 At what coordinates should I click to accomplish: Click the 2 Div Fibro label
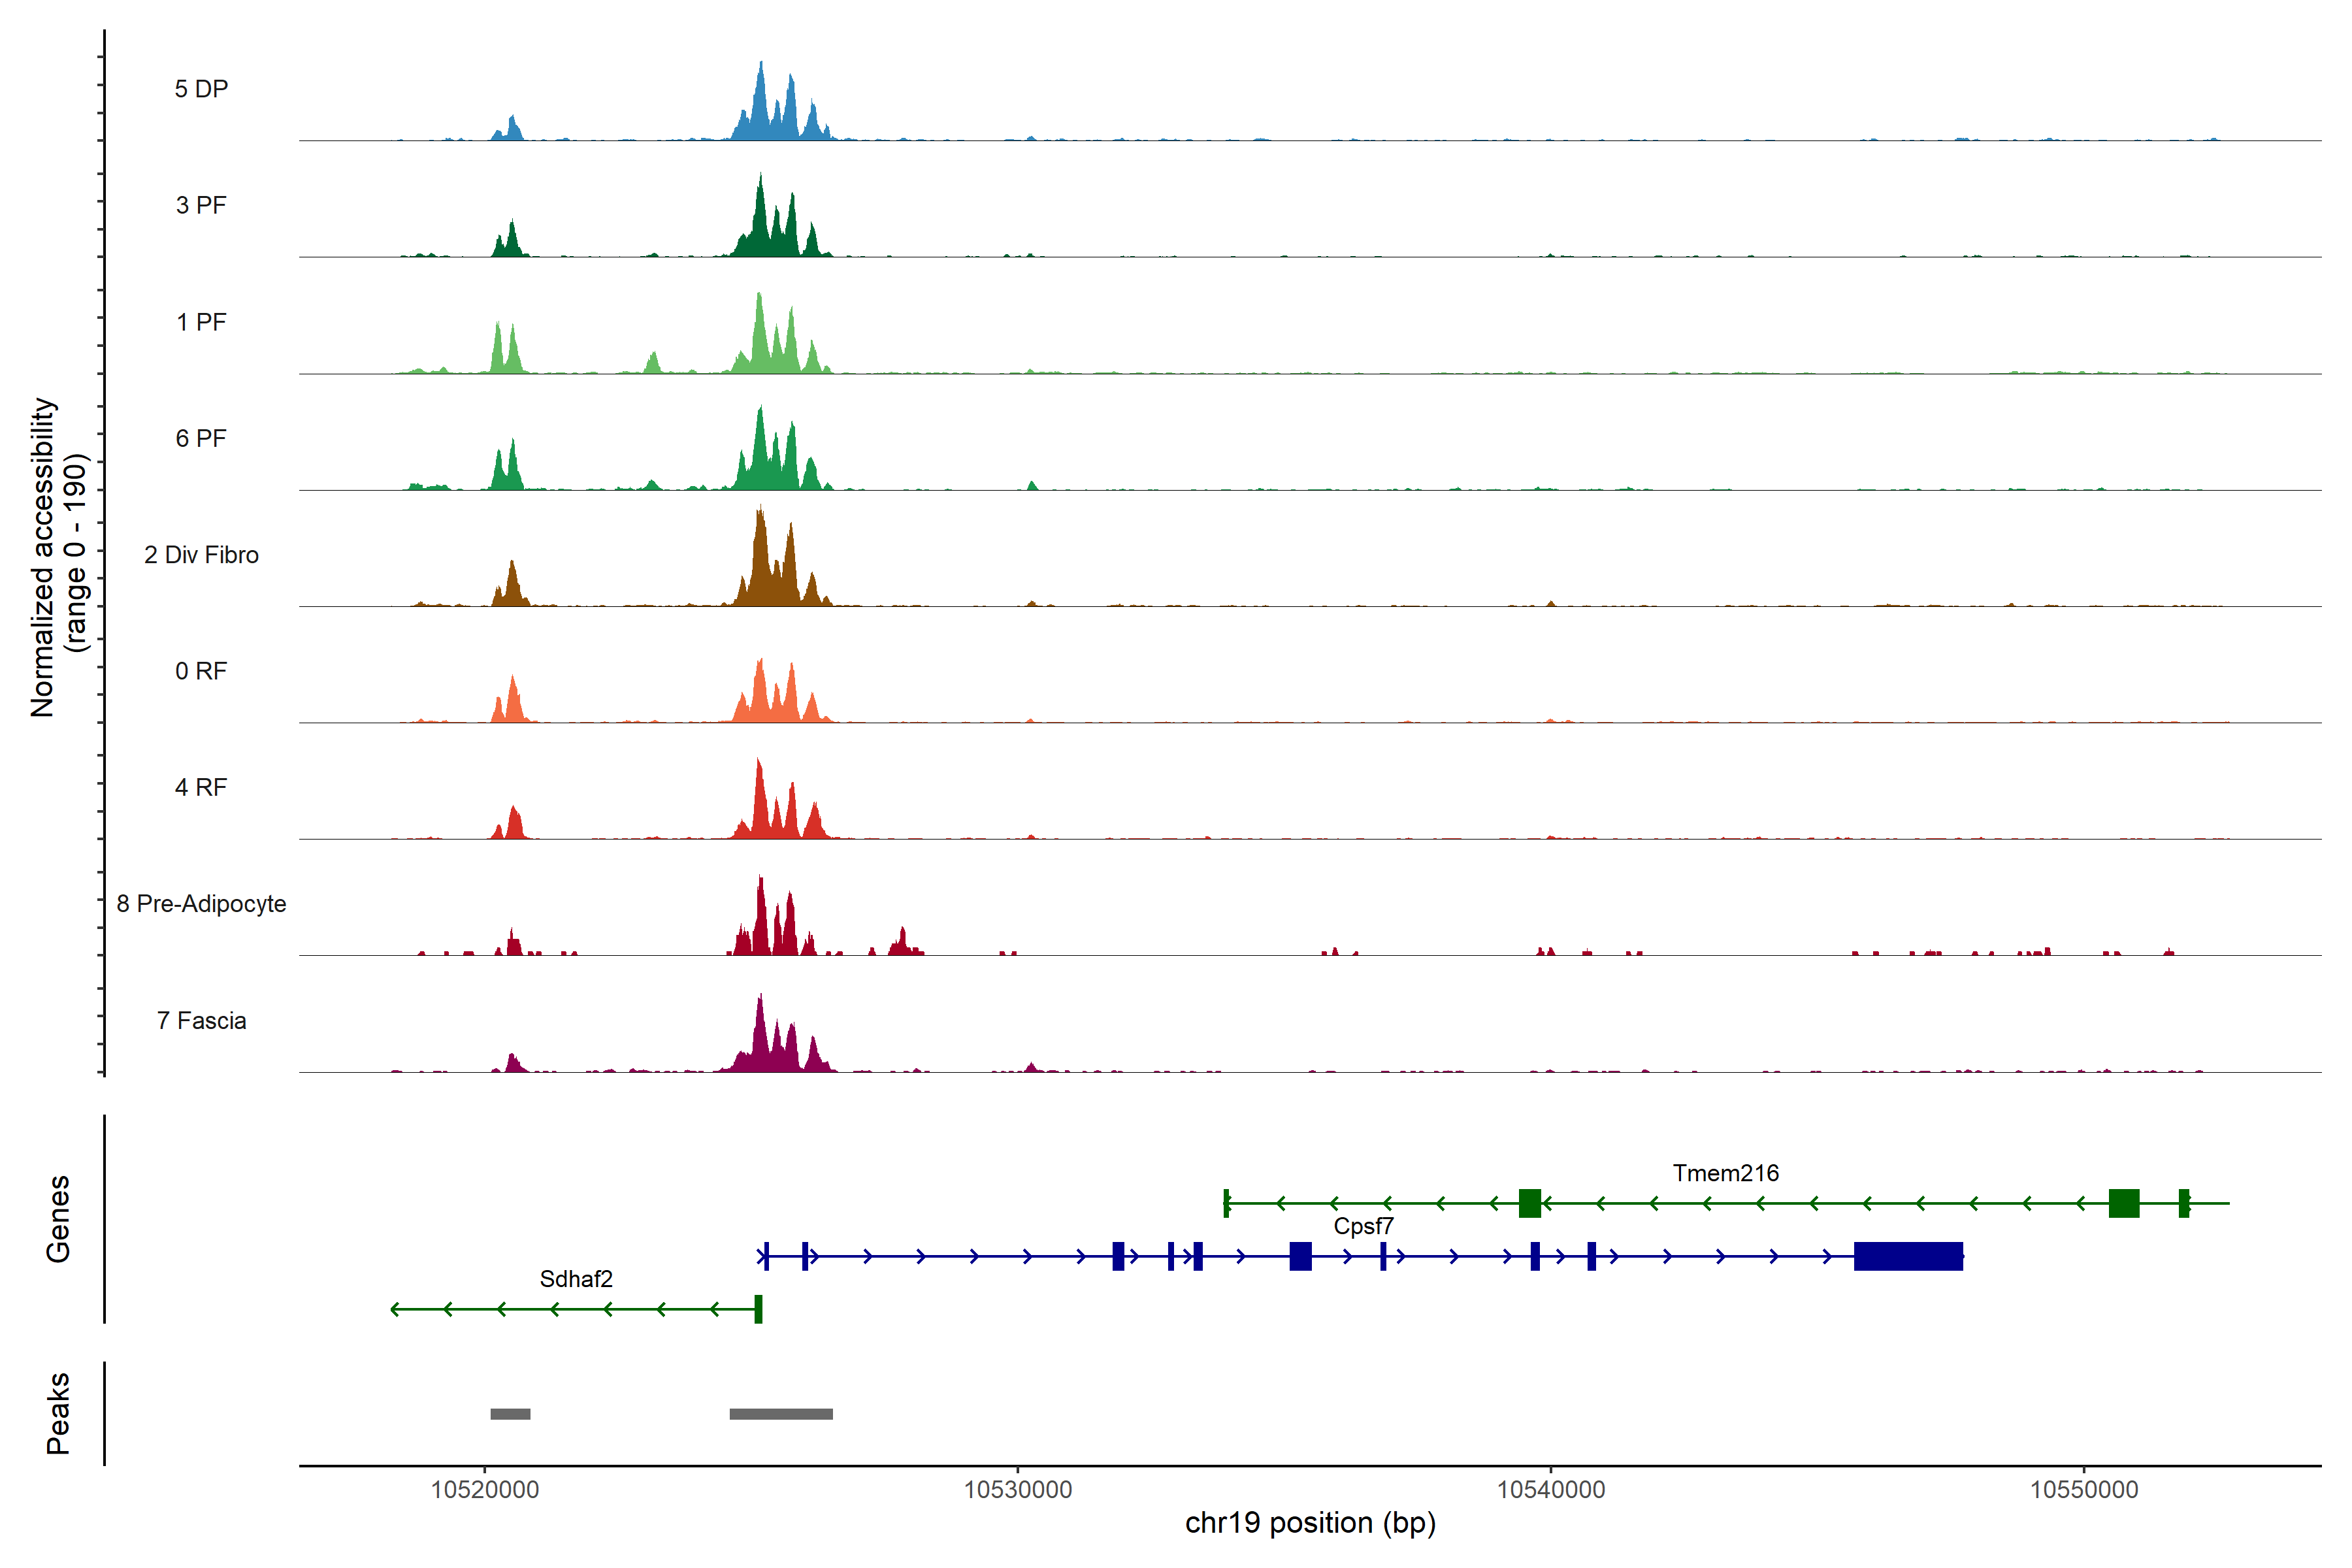click(x=201, y=555)
